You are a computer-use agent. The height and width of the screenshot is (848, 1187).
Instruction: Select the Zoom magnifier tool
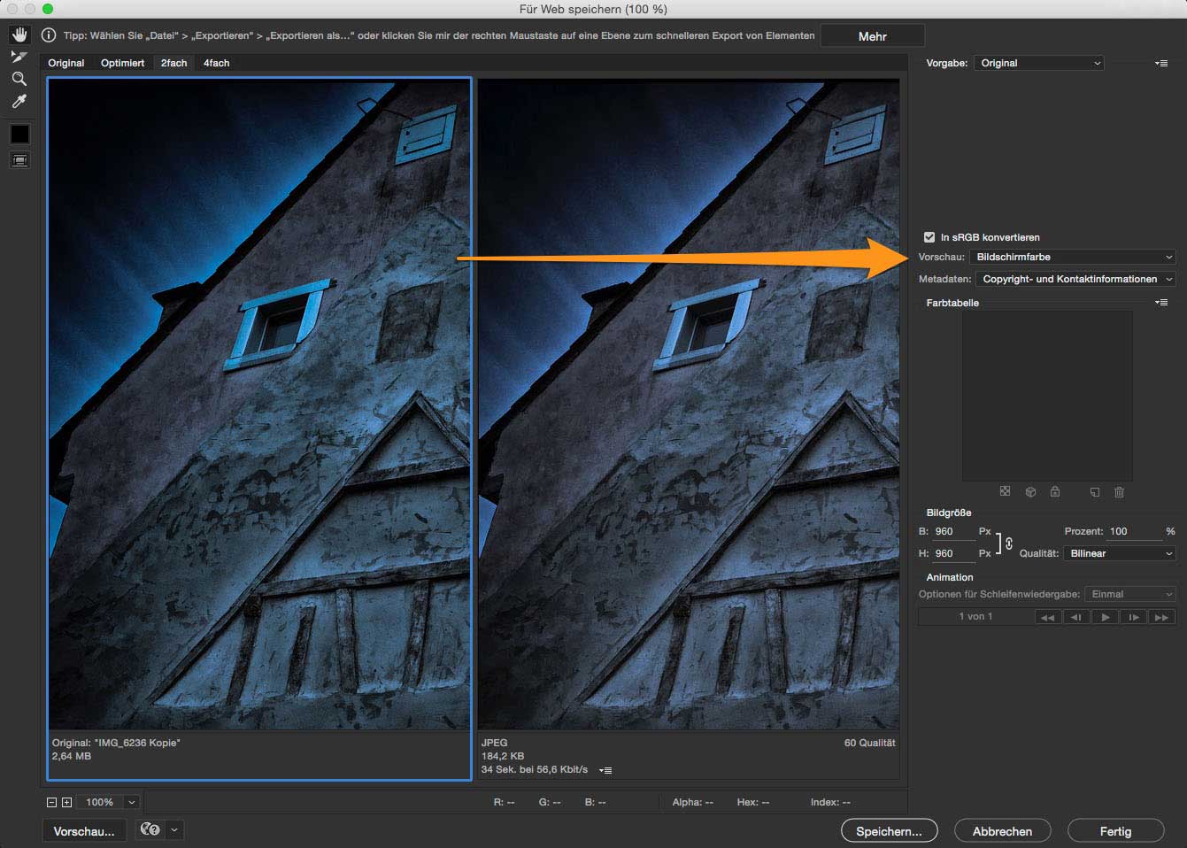click(19, 79)
